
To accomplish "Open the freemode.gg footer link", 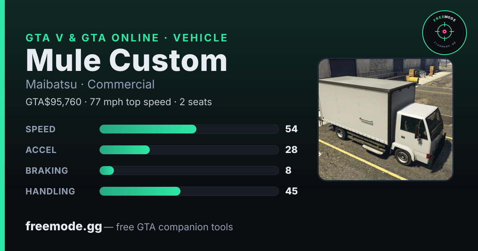I will tap(64, 227).
